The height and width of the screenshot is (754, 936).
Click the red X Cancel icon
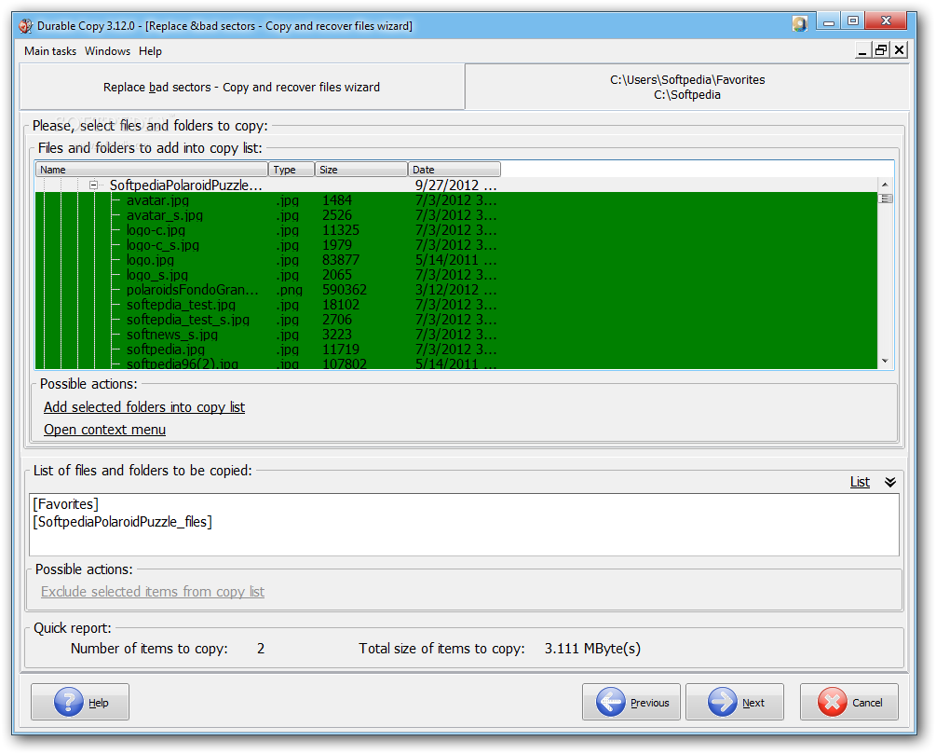click(x=832, y=702)
